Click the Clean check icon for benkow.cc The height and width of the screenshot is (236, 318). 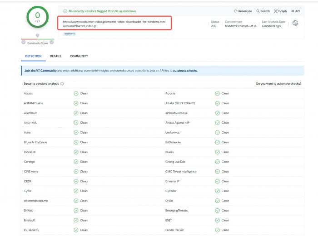point(218,132)
